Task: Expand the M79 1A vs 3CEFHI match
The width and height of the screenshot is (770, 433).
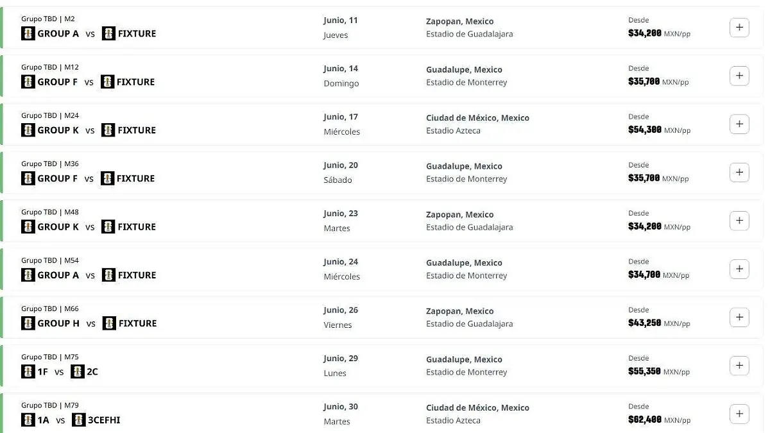Action: [x=739, y=414]
